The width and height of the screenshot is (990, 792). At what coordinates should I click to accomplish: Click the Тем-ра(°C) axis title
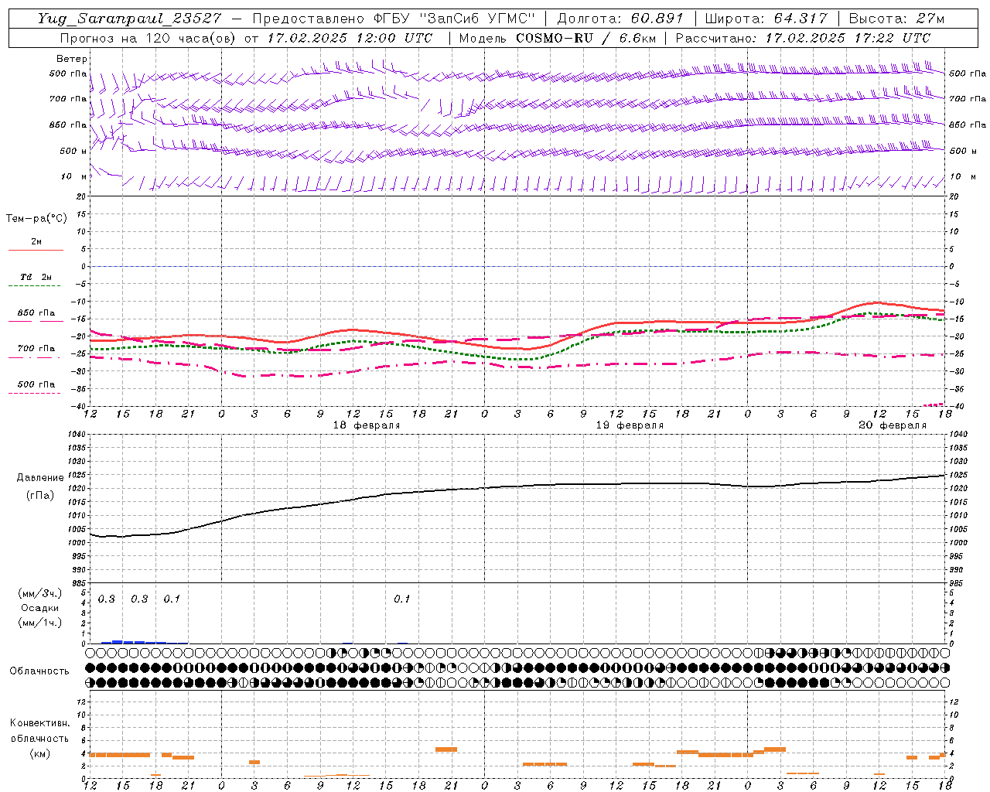[36, 219]
